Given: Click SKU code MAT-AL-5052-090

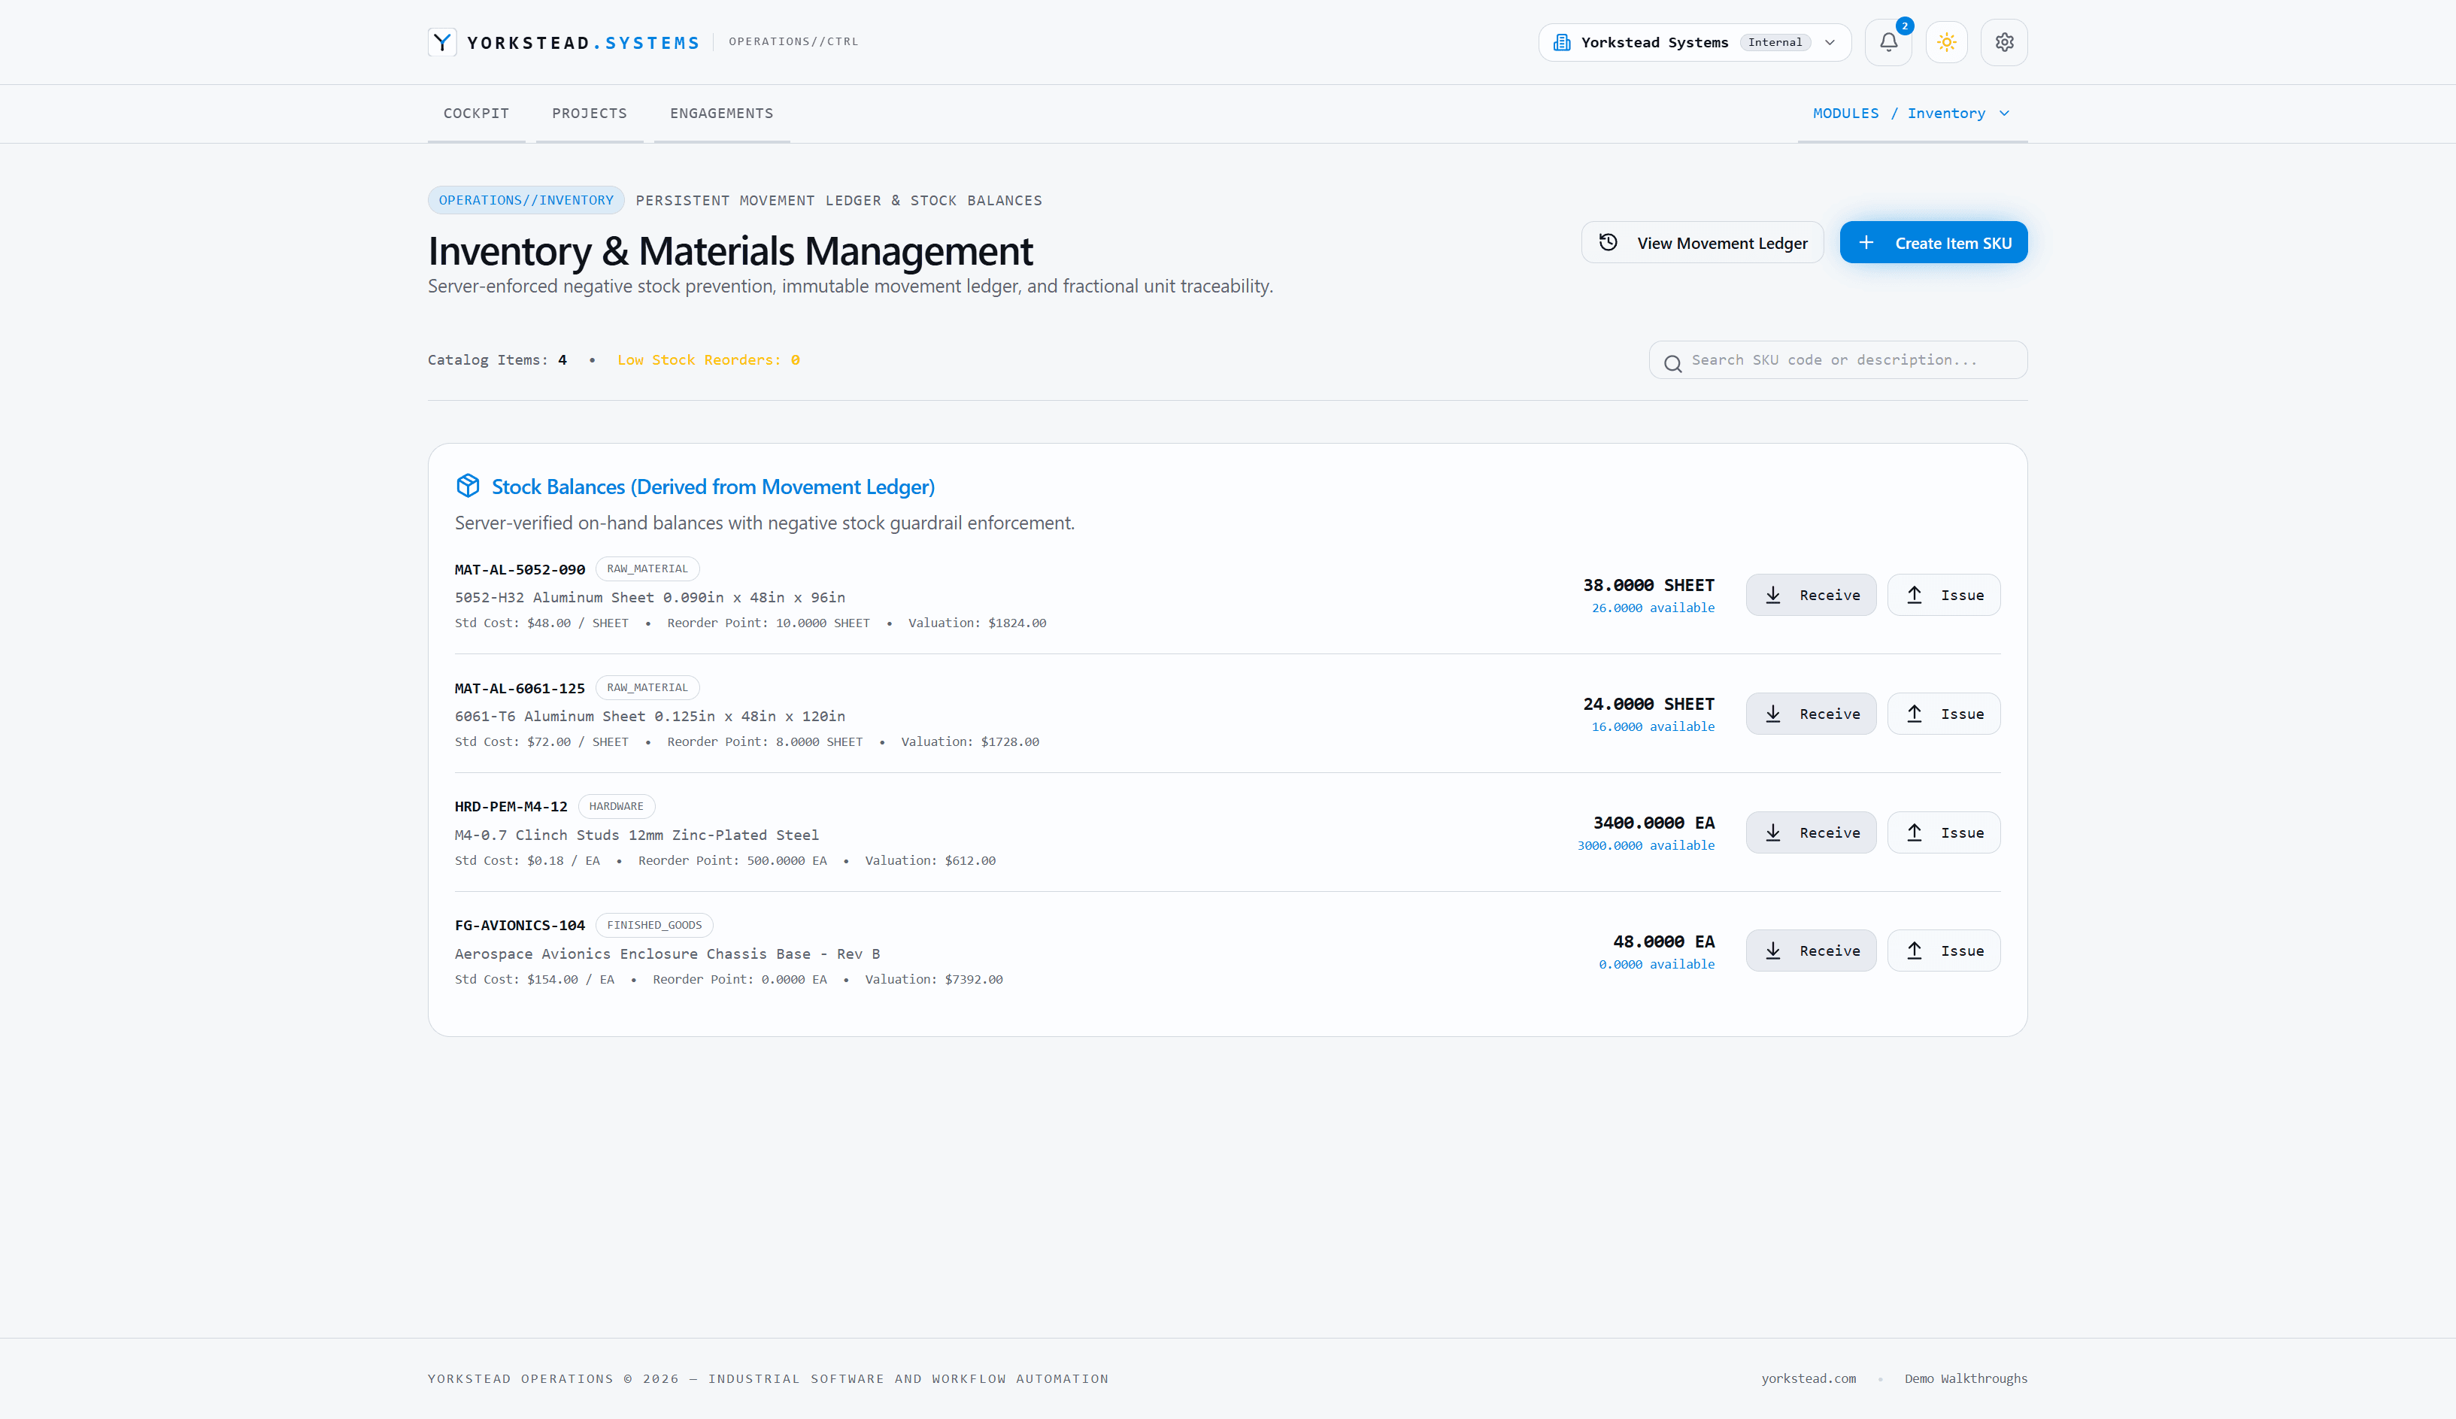Looking at the screenshot, I should [520, 569].
